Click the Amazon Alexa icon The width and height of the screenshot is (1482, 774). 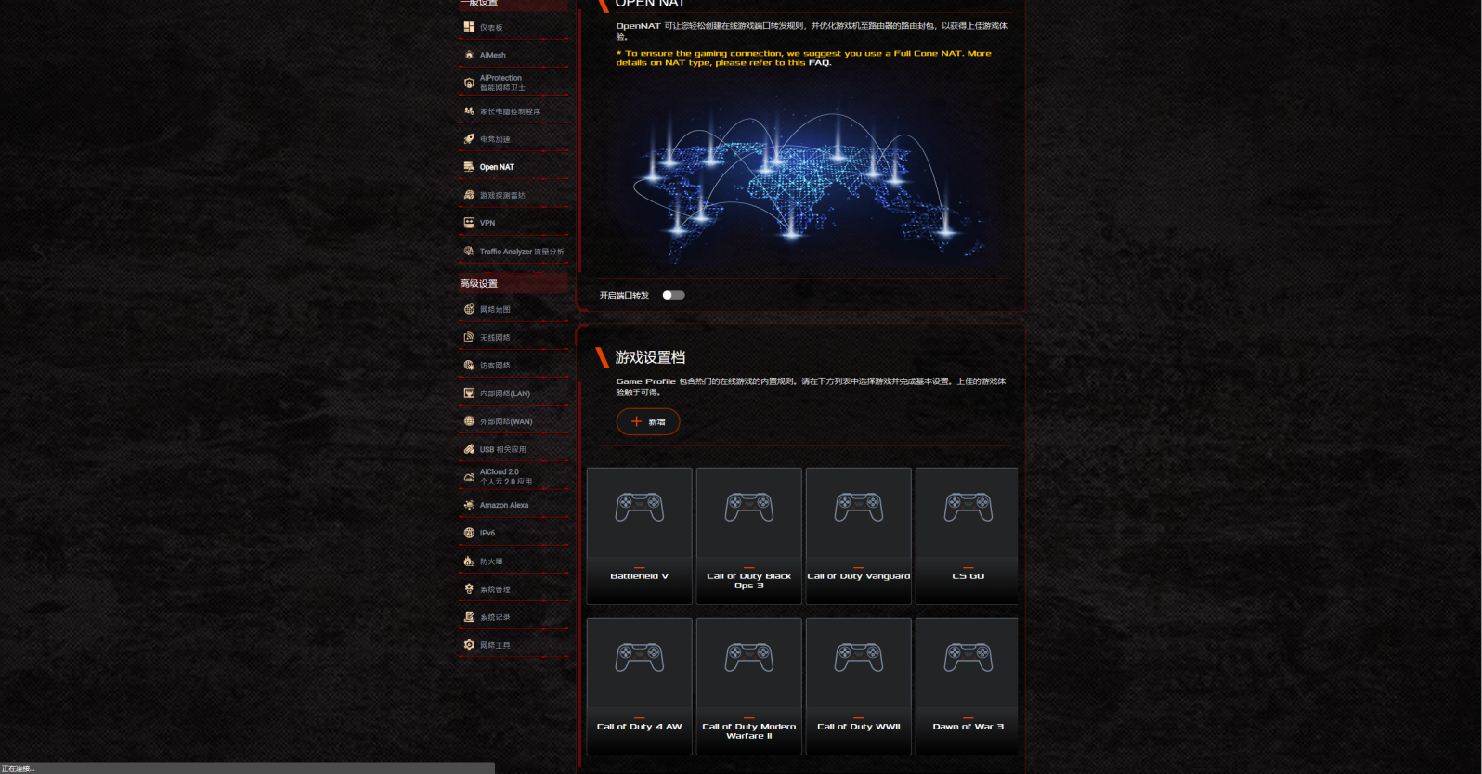(469, 505)
